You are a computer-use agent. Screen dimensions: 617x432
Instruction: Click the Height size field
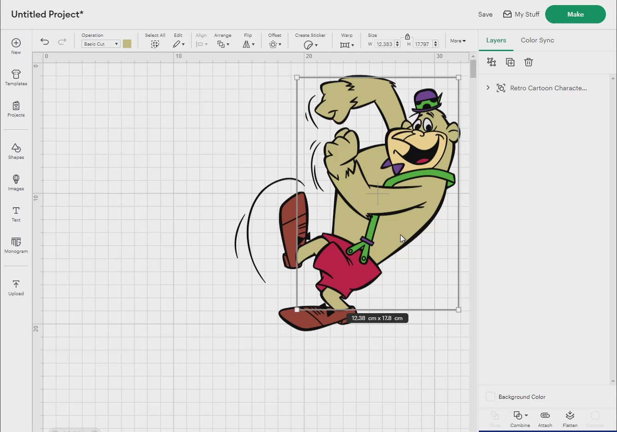[x=422, y=44]
